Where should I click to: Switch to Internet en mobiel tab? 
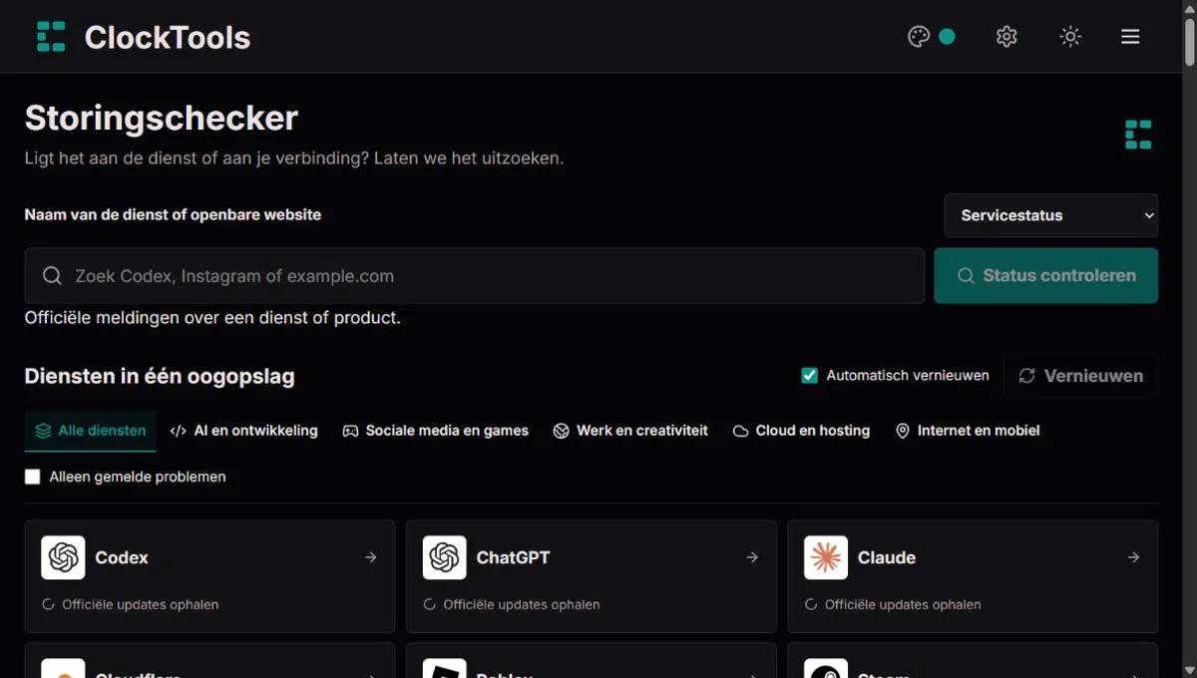[x=968, y=431]
